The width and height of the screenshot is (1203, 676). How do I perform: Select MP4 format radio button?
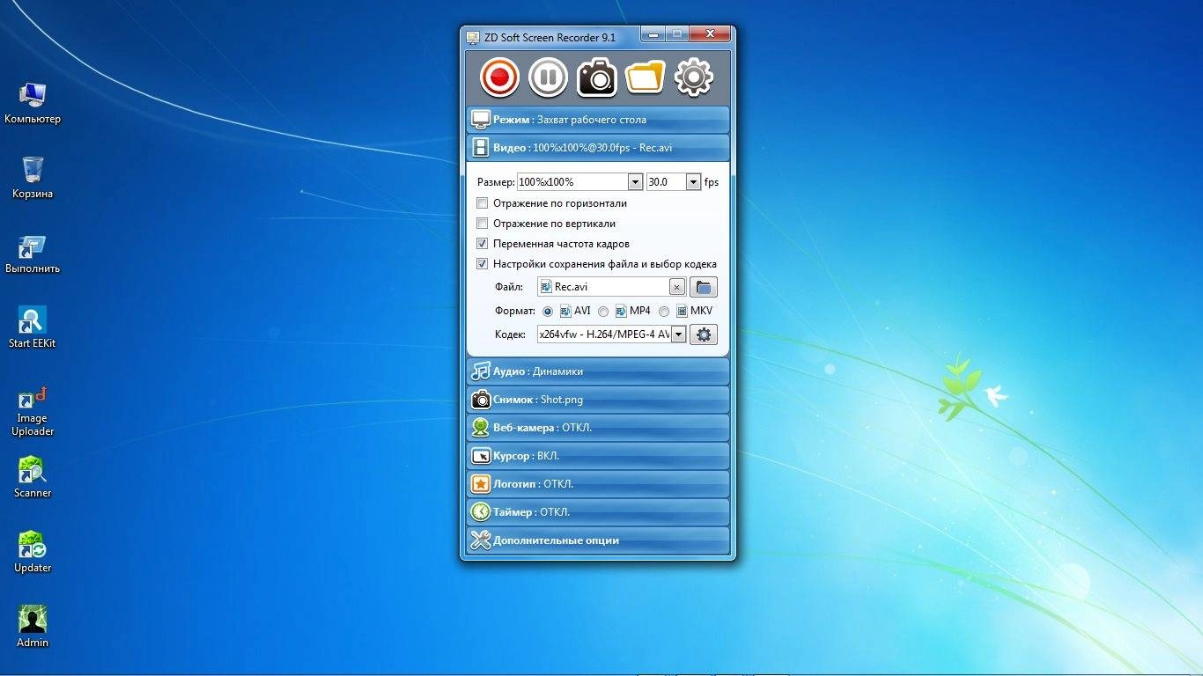[603, 312]
